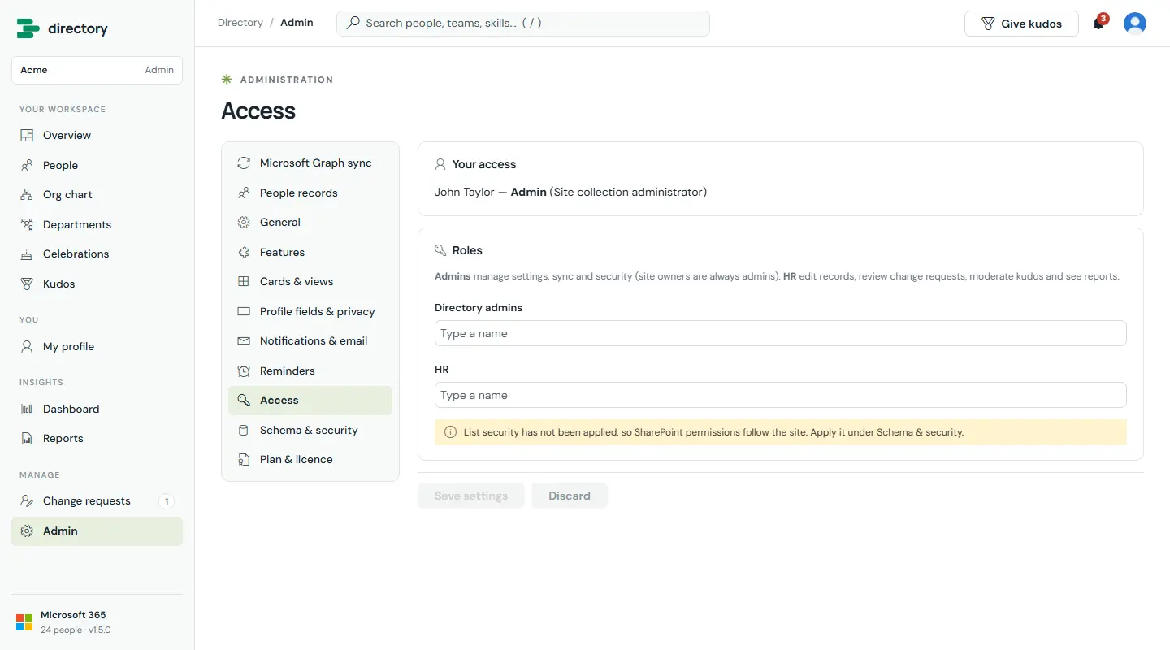
Task: Click the Celebrations cake icon
Action: [27, 253]
